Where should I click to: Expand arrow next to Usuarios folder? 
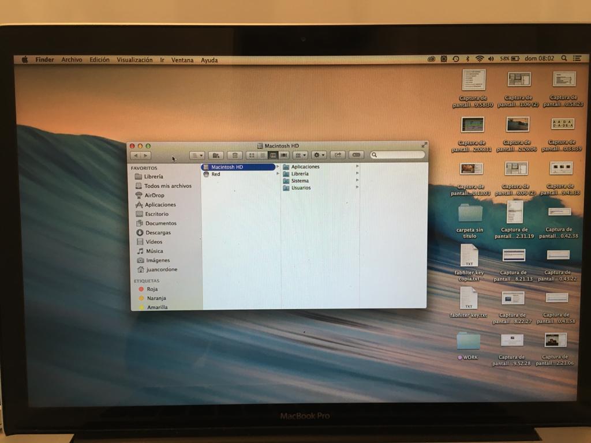click(x=357, y=187)
